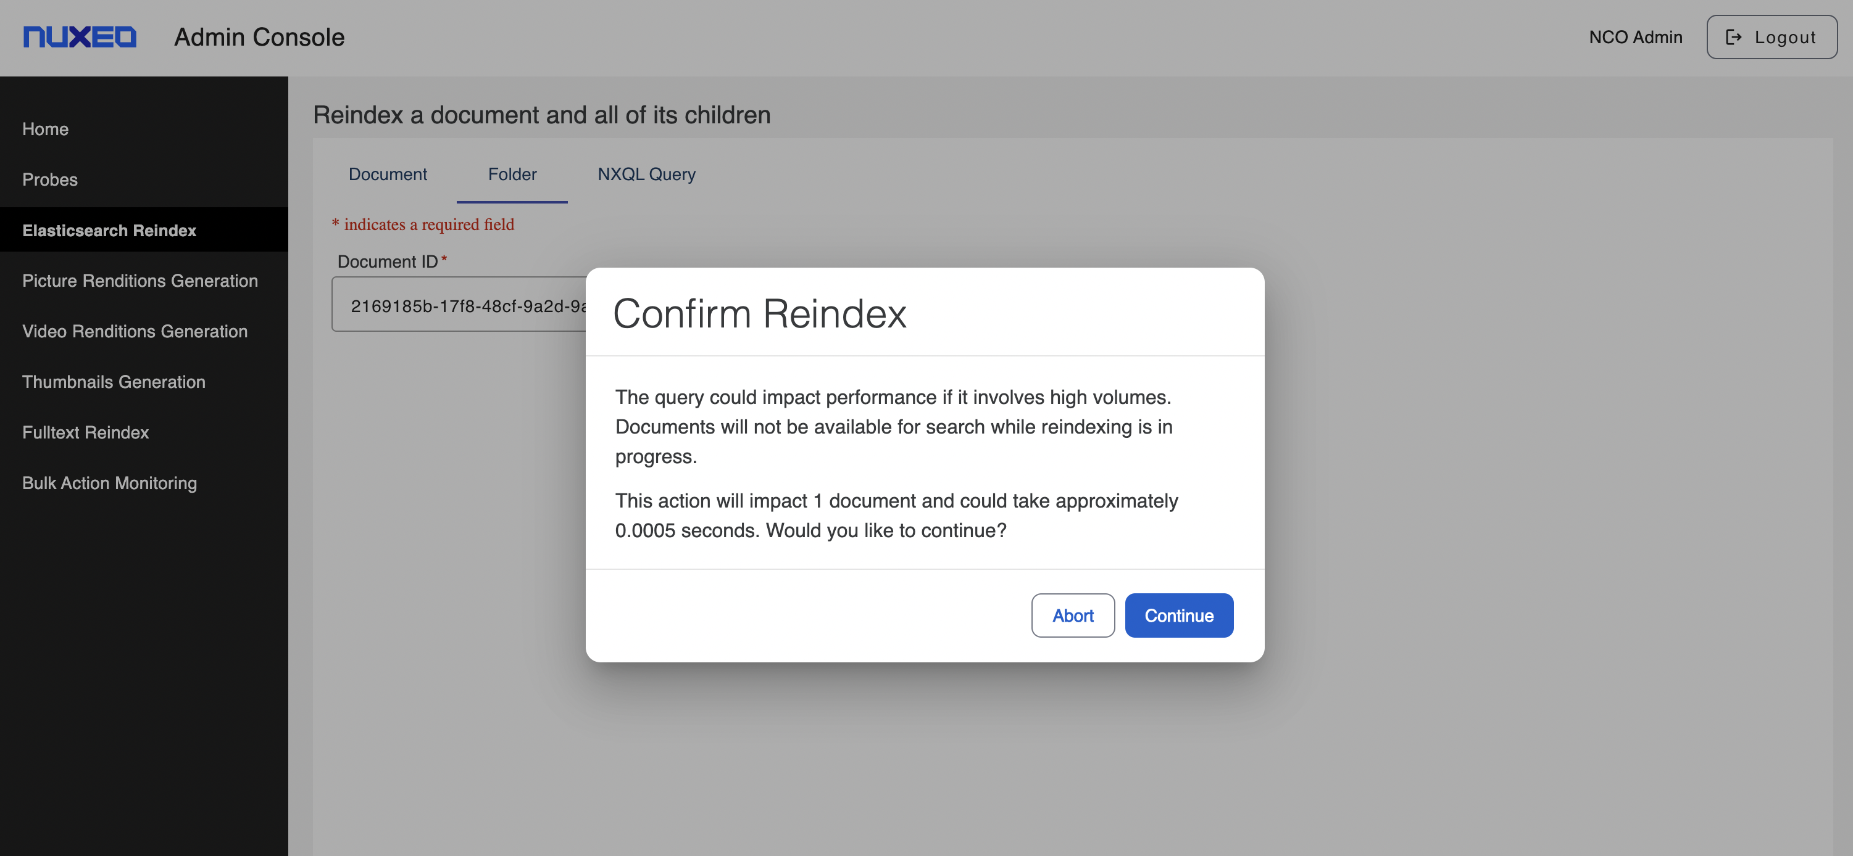Open the NXQL Query tab
1853x856 pixels.
pyautogui.click(x=646, y=175)
